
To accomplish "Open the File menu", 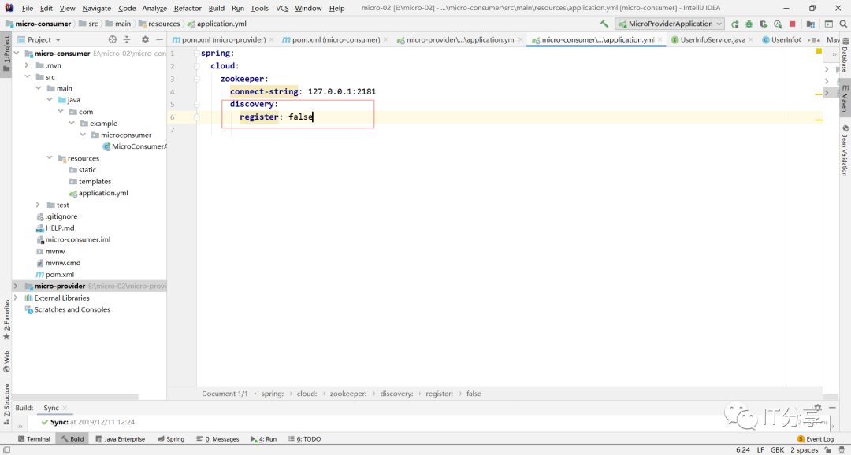I will tap(27, 8).
